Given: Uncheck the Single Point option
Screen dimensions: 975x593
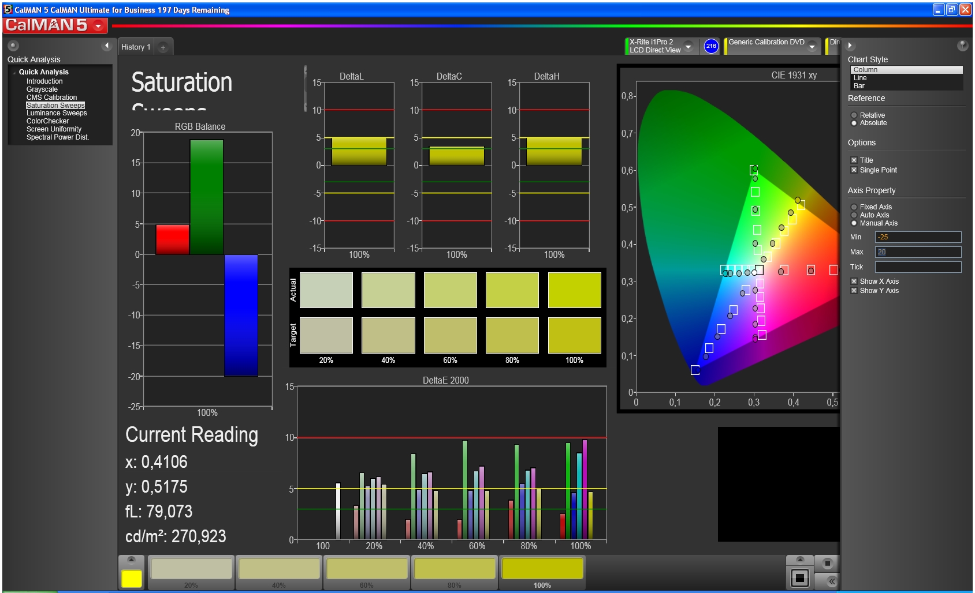Looking at the screenshot, I should click(x=854, y=170).
